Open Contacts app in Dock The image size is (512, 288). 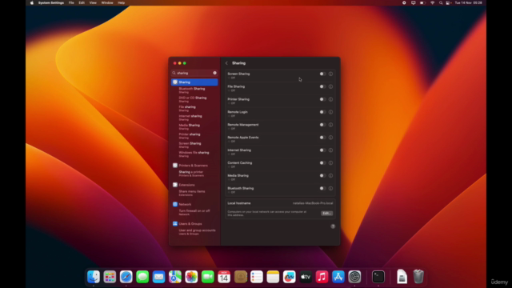[x=240, y=277]
